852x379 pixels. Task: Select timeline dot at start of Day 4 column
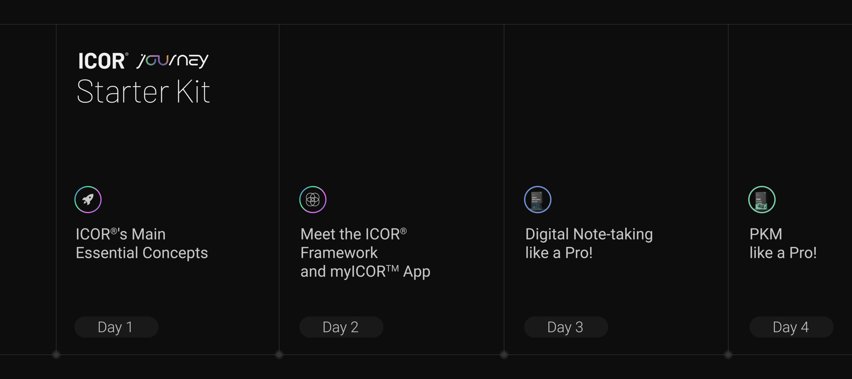click(728, 355)
